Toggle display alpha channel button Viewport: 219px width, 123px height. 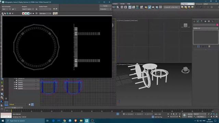click(31, 13)
